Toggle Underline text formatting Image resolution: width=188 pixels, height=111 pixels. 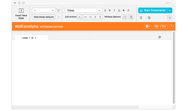119,10
